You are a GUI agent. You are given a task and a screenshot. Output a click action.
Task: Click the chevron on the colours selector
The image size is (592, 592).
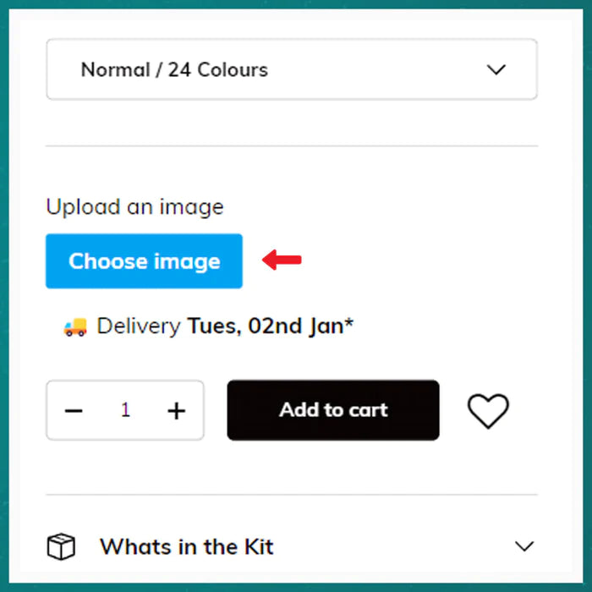(x=496, y=69)
